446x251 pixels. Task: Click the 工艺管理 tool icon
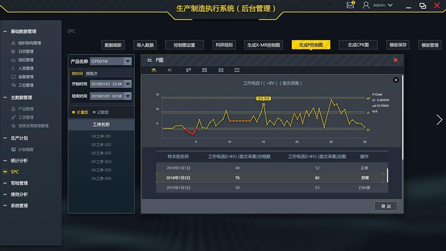tap(14, 117)
